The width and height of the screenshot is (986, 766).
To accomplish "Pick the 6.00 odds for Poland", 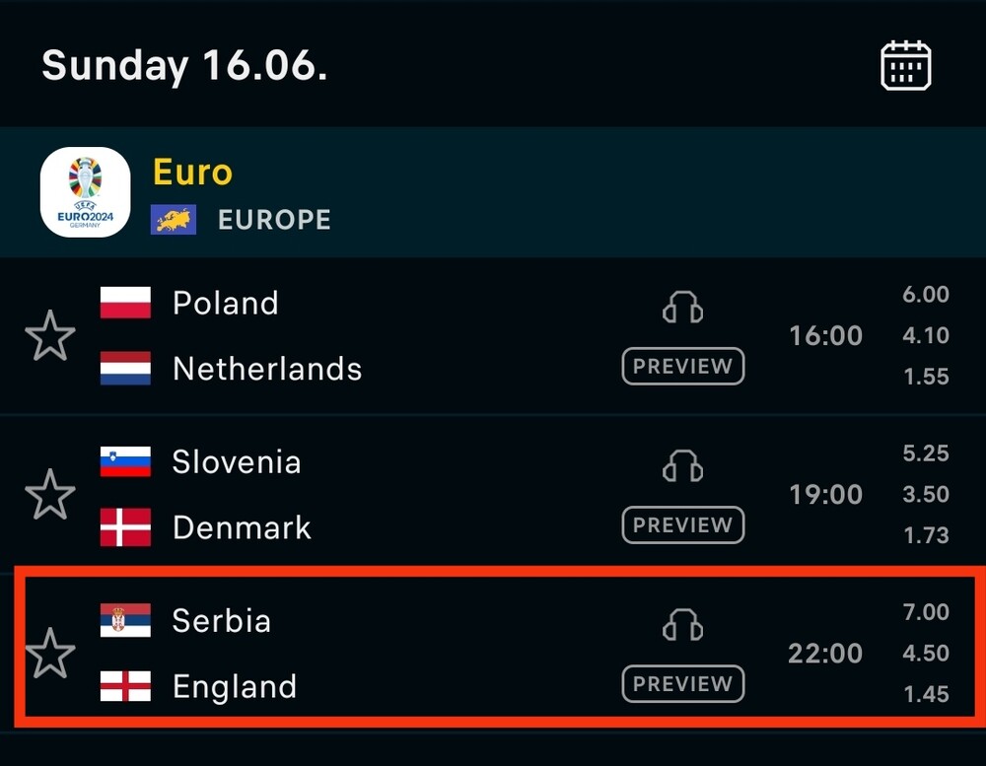I will (926, 295).
